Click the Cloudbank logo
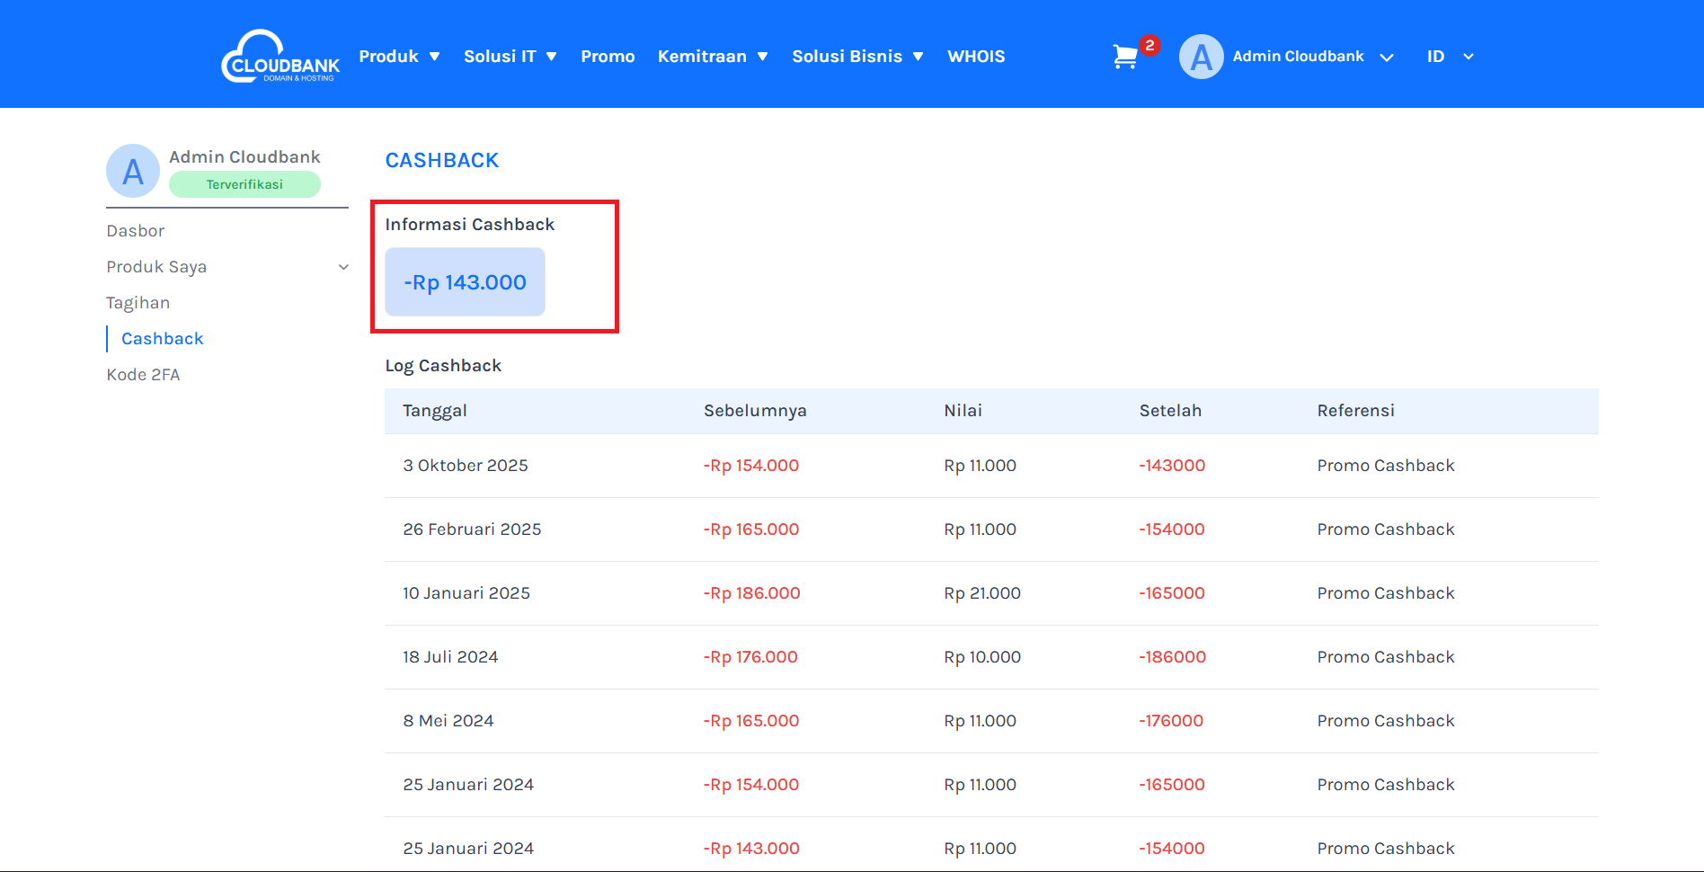 pos(280,57)
